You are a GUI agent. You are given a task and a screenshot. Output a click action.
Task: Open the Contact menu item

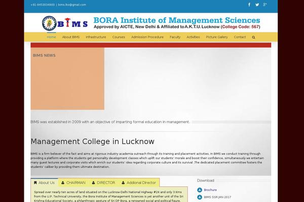[x=240, y=37]
